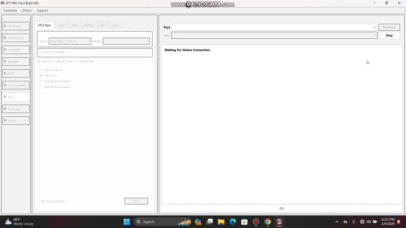The height and width of the screenshot is (228, 406).
Task: Expand the XIAOMI sidebar section
Action: [x=16, y=61]
